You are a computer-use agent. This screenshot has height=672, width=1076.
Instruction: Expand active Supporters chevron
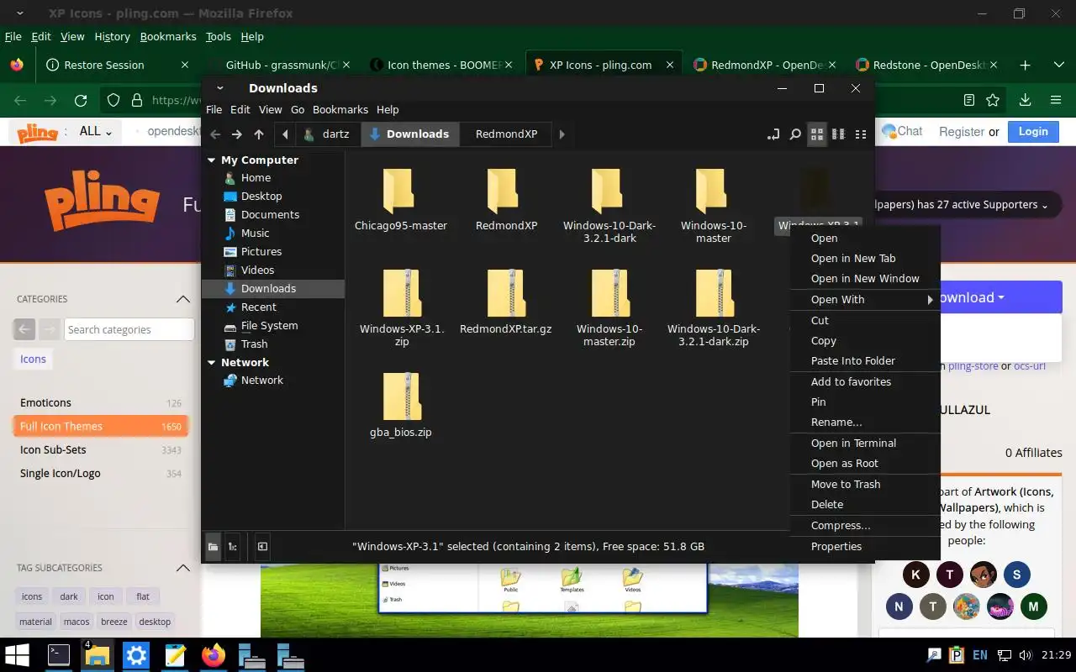[1045, 206]
